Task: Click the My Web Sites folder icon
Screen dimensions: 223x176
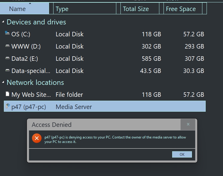Action: pyautogui.click(x=7, y=94)
